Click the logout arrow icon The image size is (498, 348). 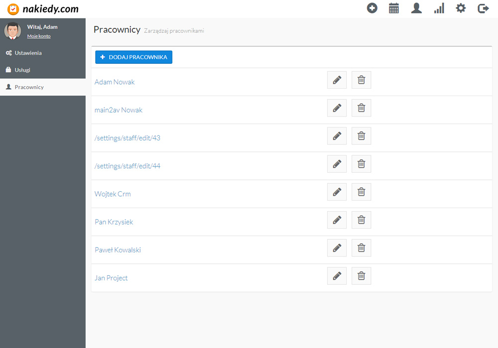tap(483, 8)
